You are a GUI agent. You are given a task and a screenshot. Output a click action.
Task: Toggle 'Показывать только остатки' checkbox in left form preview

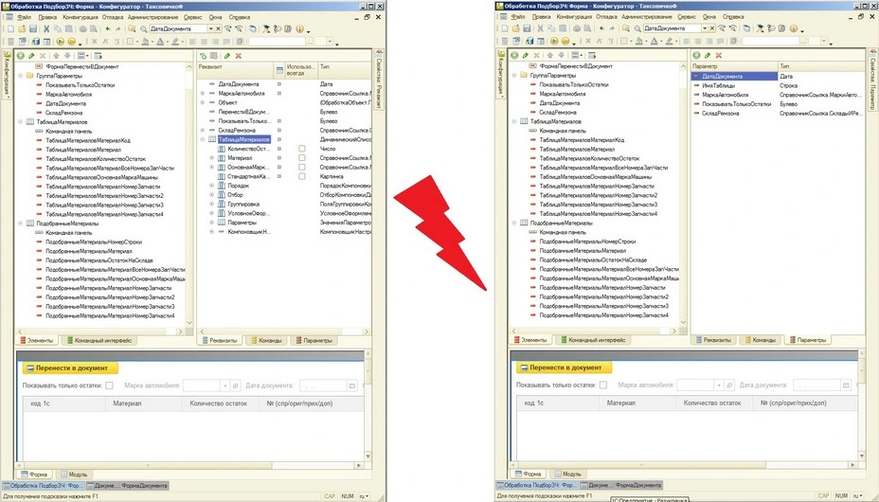[109, 385]
